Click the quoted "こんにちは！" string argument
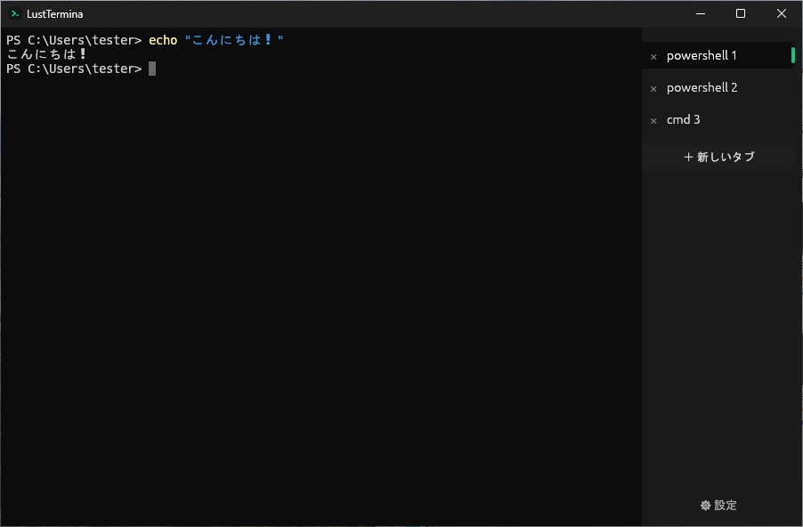The image size is (803, 527). coord(234,40)
